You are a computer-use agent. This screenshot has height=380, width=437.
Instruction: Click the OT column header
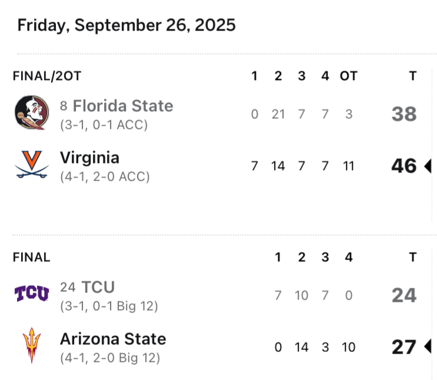point(348,76)
